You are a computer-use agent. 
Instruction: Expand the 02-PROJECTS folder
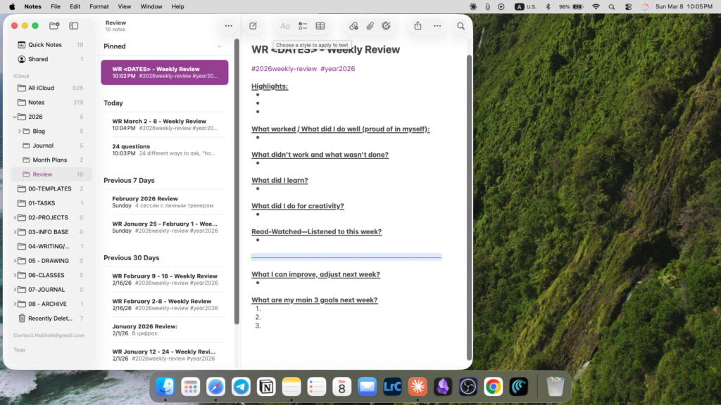coord(15,218)
